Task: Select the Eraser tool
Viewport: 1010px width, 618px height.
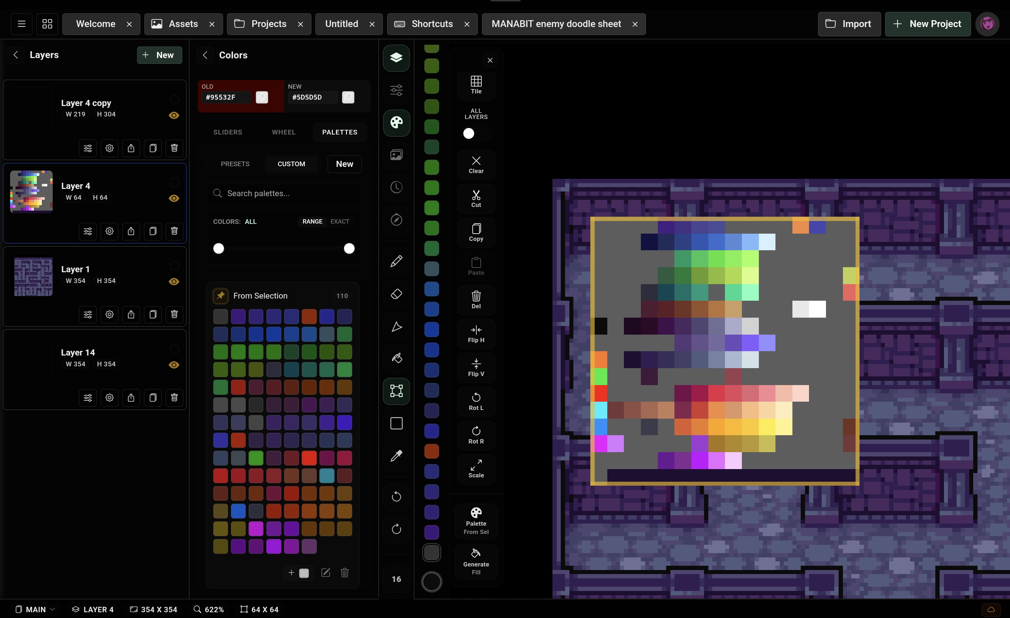Action: pyautogui.click(x=396, y=294)
